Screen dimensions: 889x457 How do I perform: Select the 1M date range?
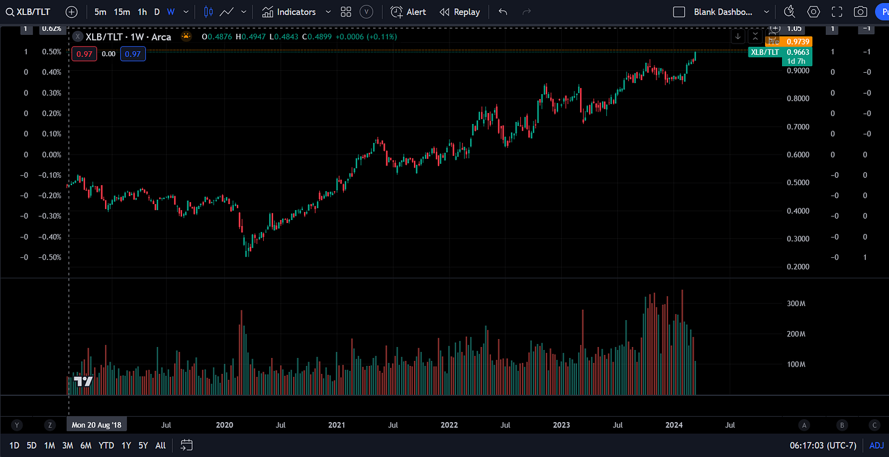pos(49,445)
